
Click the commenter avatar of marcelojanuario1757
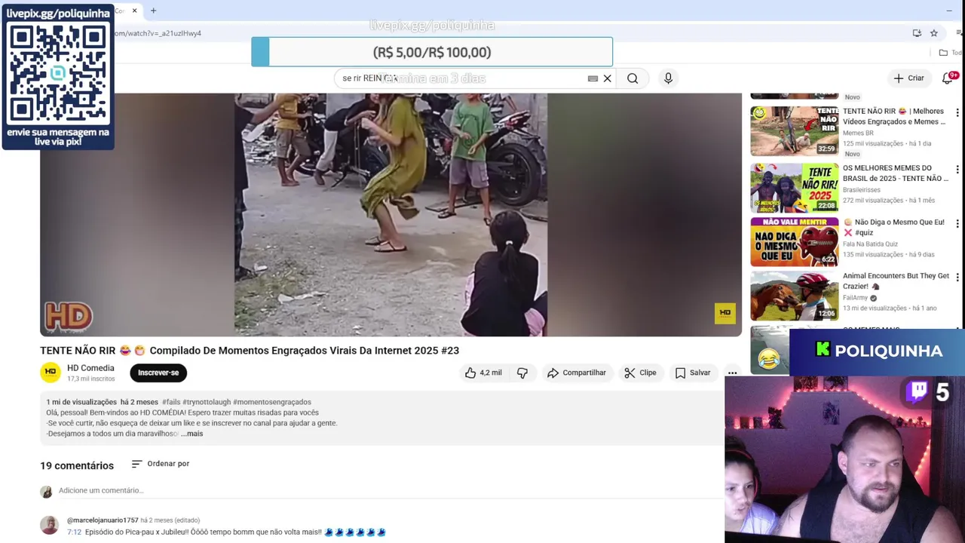tap(50, 525)
